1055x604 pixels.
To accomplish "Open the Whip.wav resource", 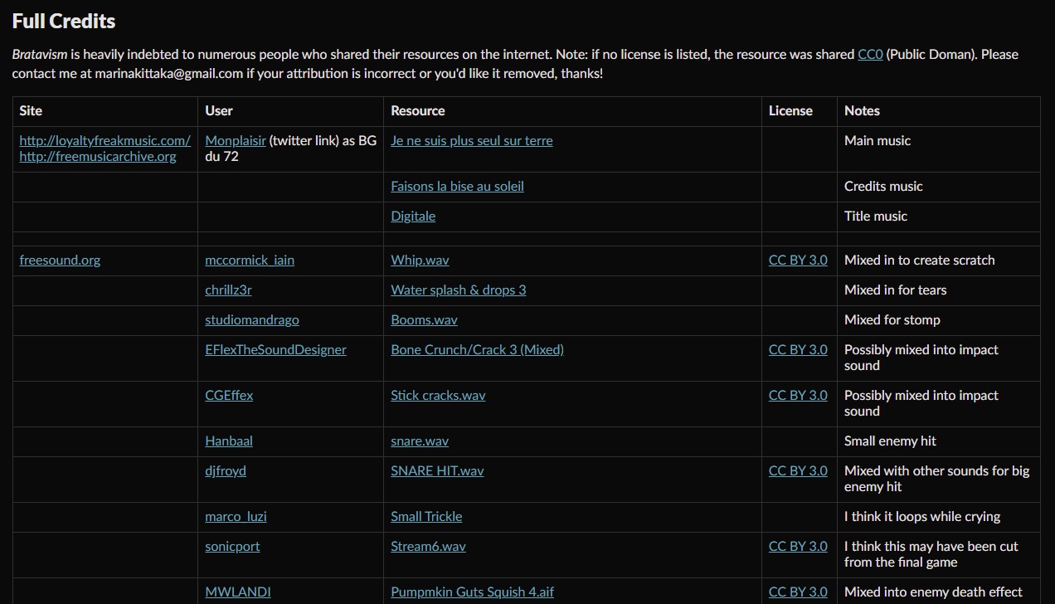I will click(420, 261).
